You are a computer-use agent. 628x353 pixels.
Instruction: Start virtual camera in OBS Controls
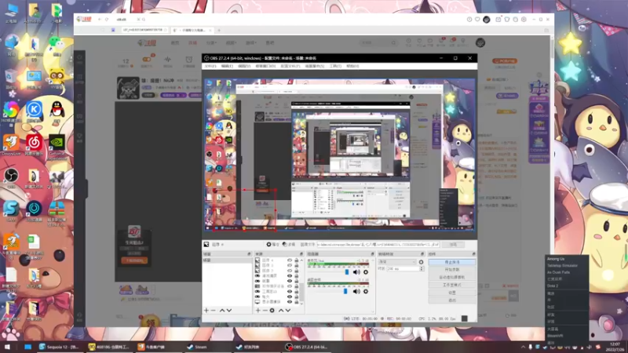(x=452, y=278)
